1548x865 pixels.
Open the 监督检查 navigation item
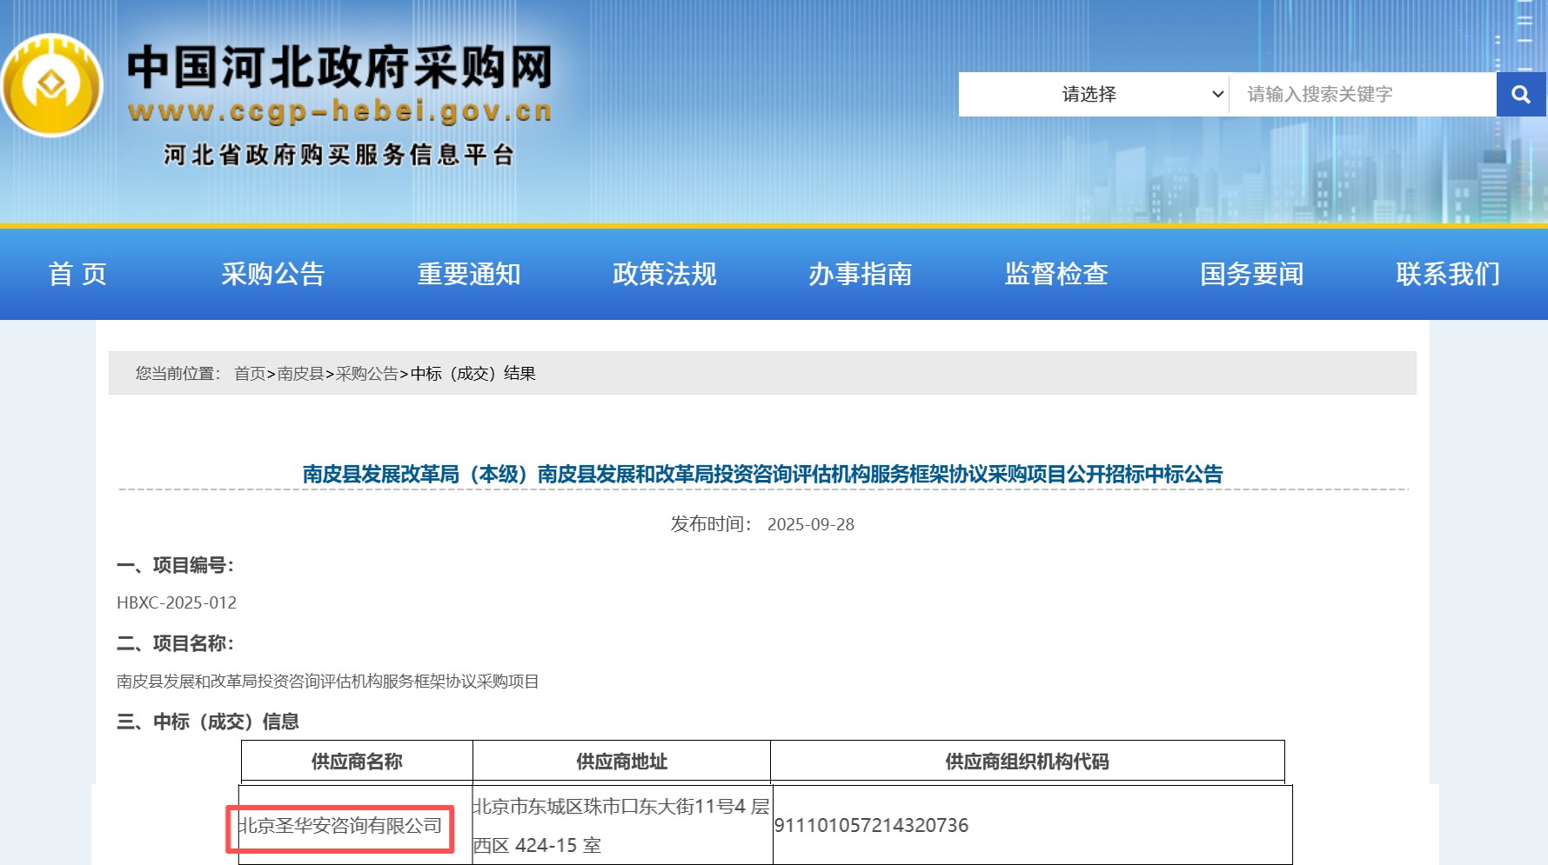click(x=1056, y=274)
